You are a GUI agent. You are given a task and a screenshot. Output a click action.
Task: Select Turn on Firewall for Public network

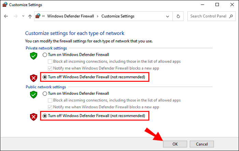(x=45, y=93)
